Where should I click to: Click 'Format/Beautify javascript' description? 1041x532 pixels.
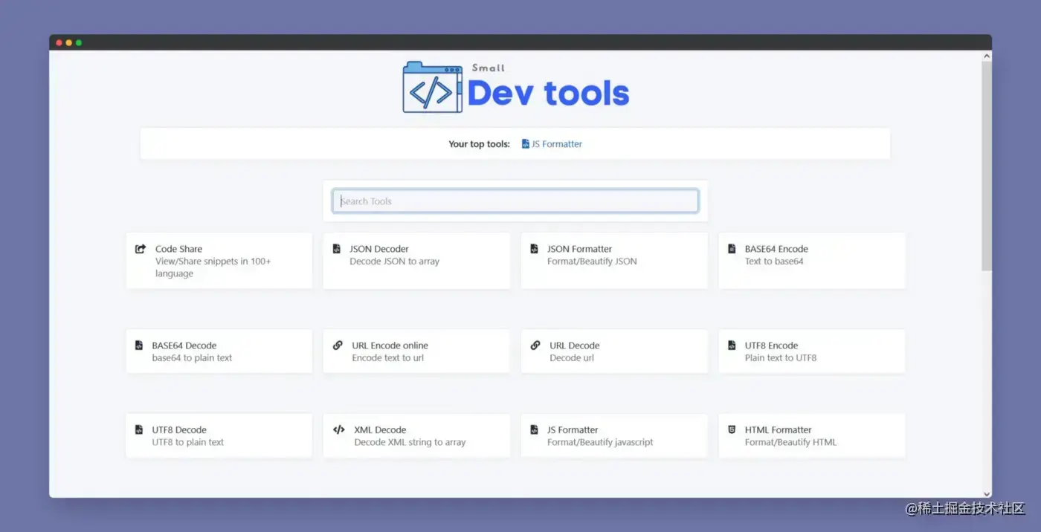click(600, 442)
